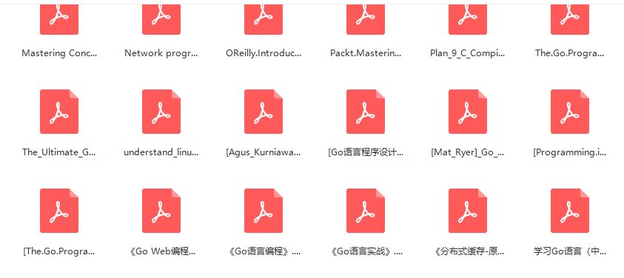The height and width of the screenshot is (278, 624).
Task: Click file name "[Agus_Kurniawa..."
Action: click(x=264, y=152)
